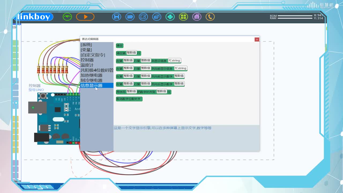
Task: Close the expression editor dialog
Action: pos(257,39)
